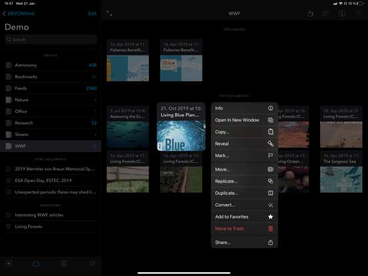Open the Astronomy group
This screenshot has height=276, width=368.
click(51, 65)
